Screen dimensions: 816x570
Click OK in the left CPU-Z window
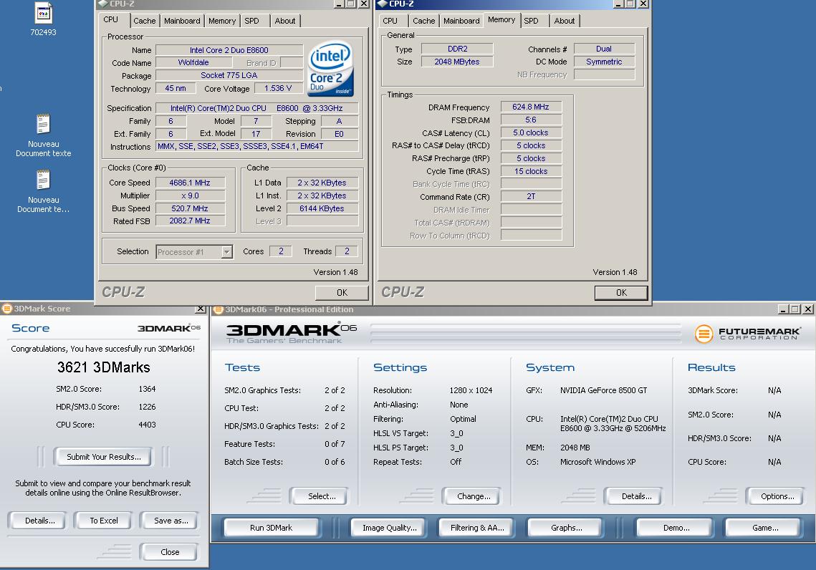342,293
